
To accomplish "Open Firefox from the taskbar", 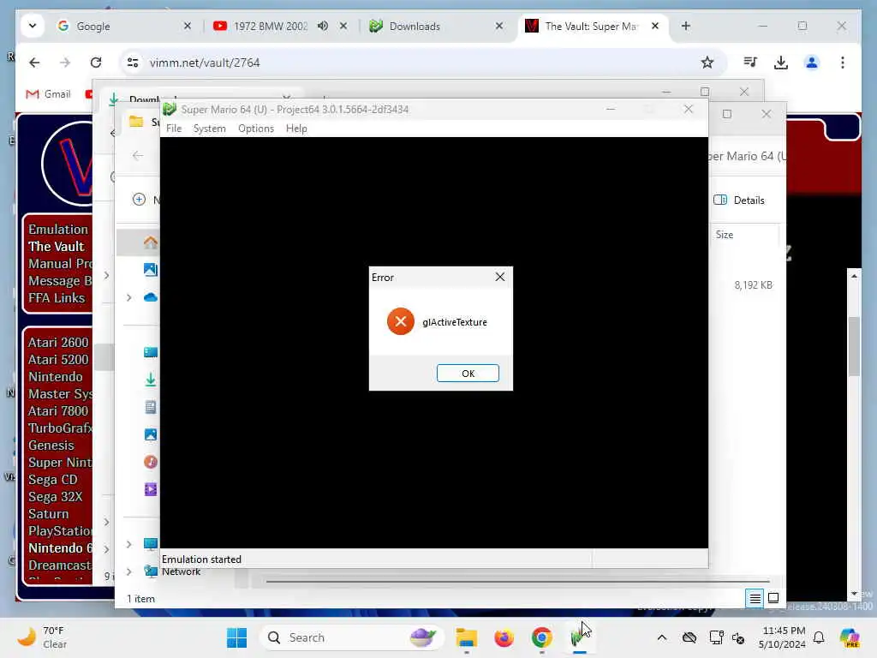I will click(x=504, y=637).
